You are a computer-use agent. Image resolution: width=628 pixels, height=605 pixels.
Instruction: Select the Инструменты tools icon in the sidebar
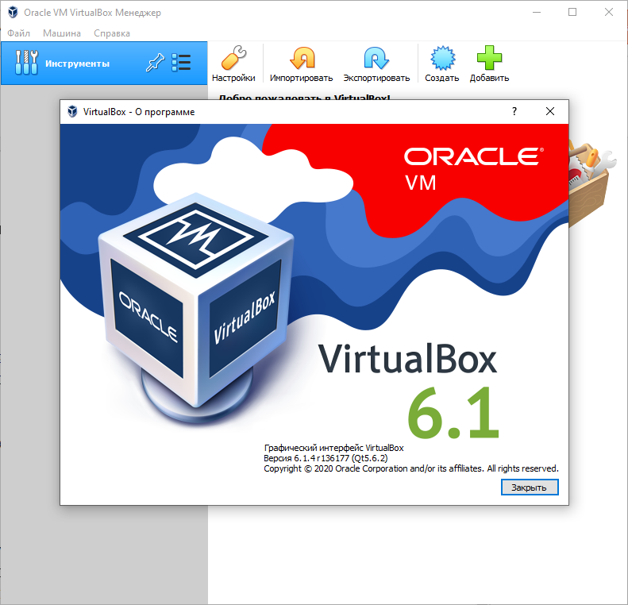pos(26,63)
